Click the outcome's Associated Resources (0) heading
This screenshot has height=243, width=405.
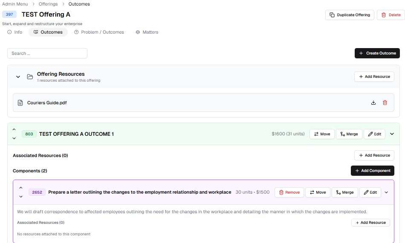coord(40,156)
